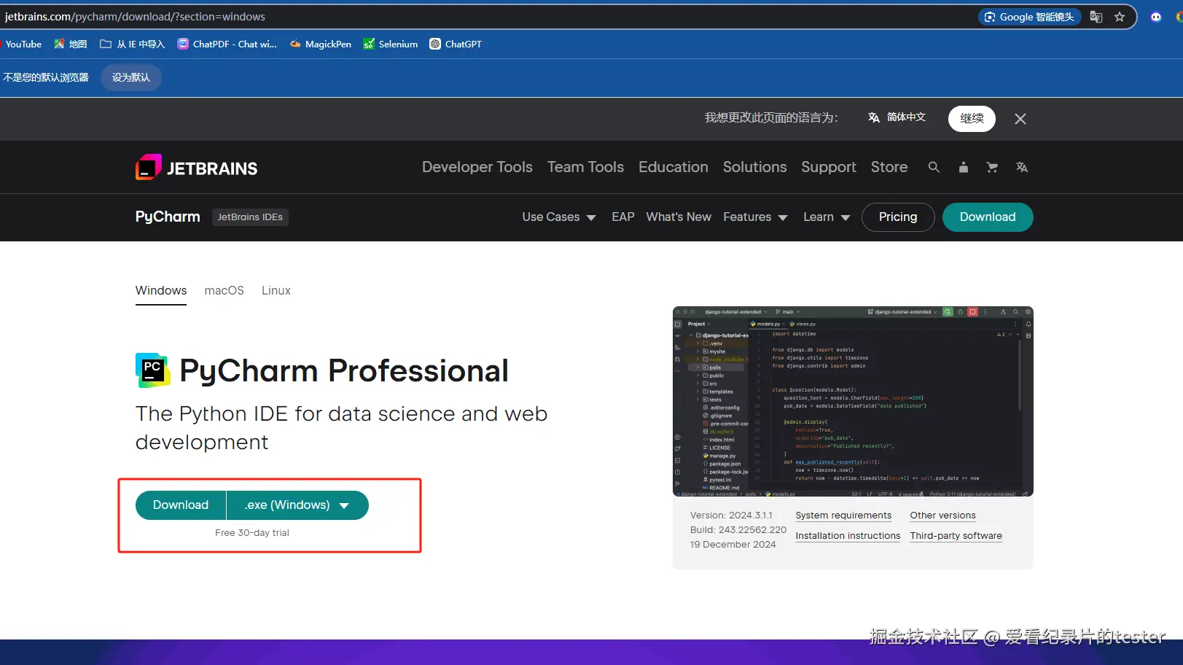
Task: Open the Installation instructions link
Action: point(848,536)
